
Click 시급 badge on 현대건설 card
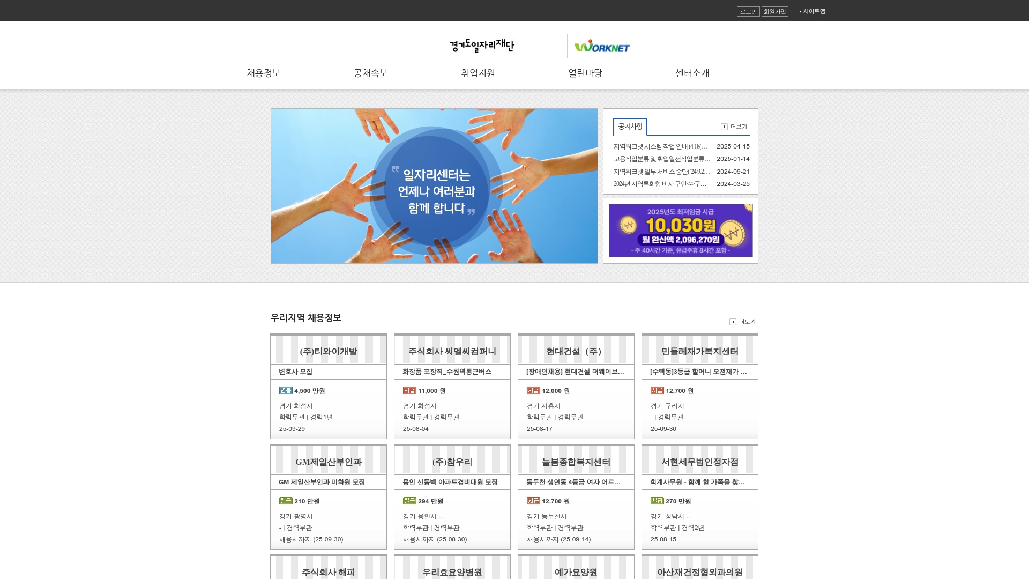click(x=533, y=390)
